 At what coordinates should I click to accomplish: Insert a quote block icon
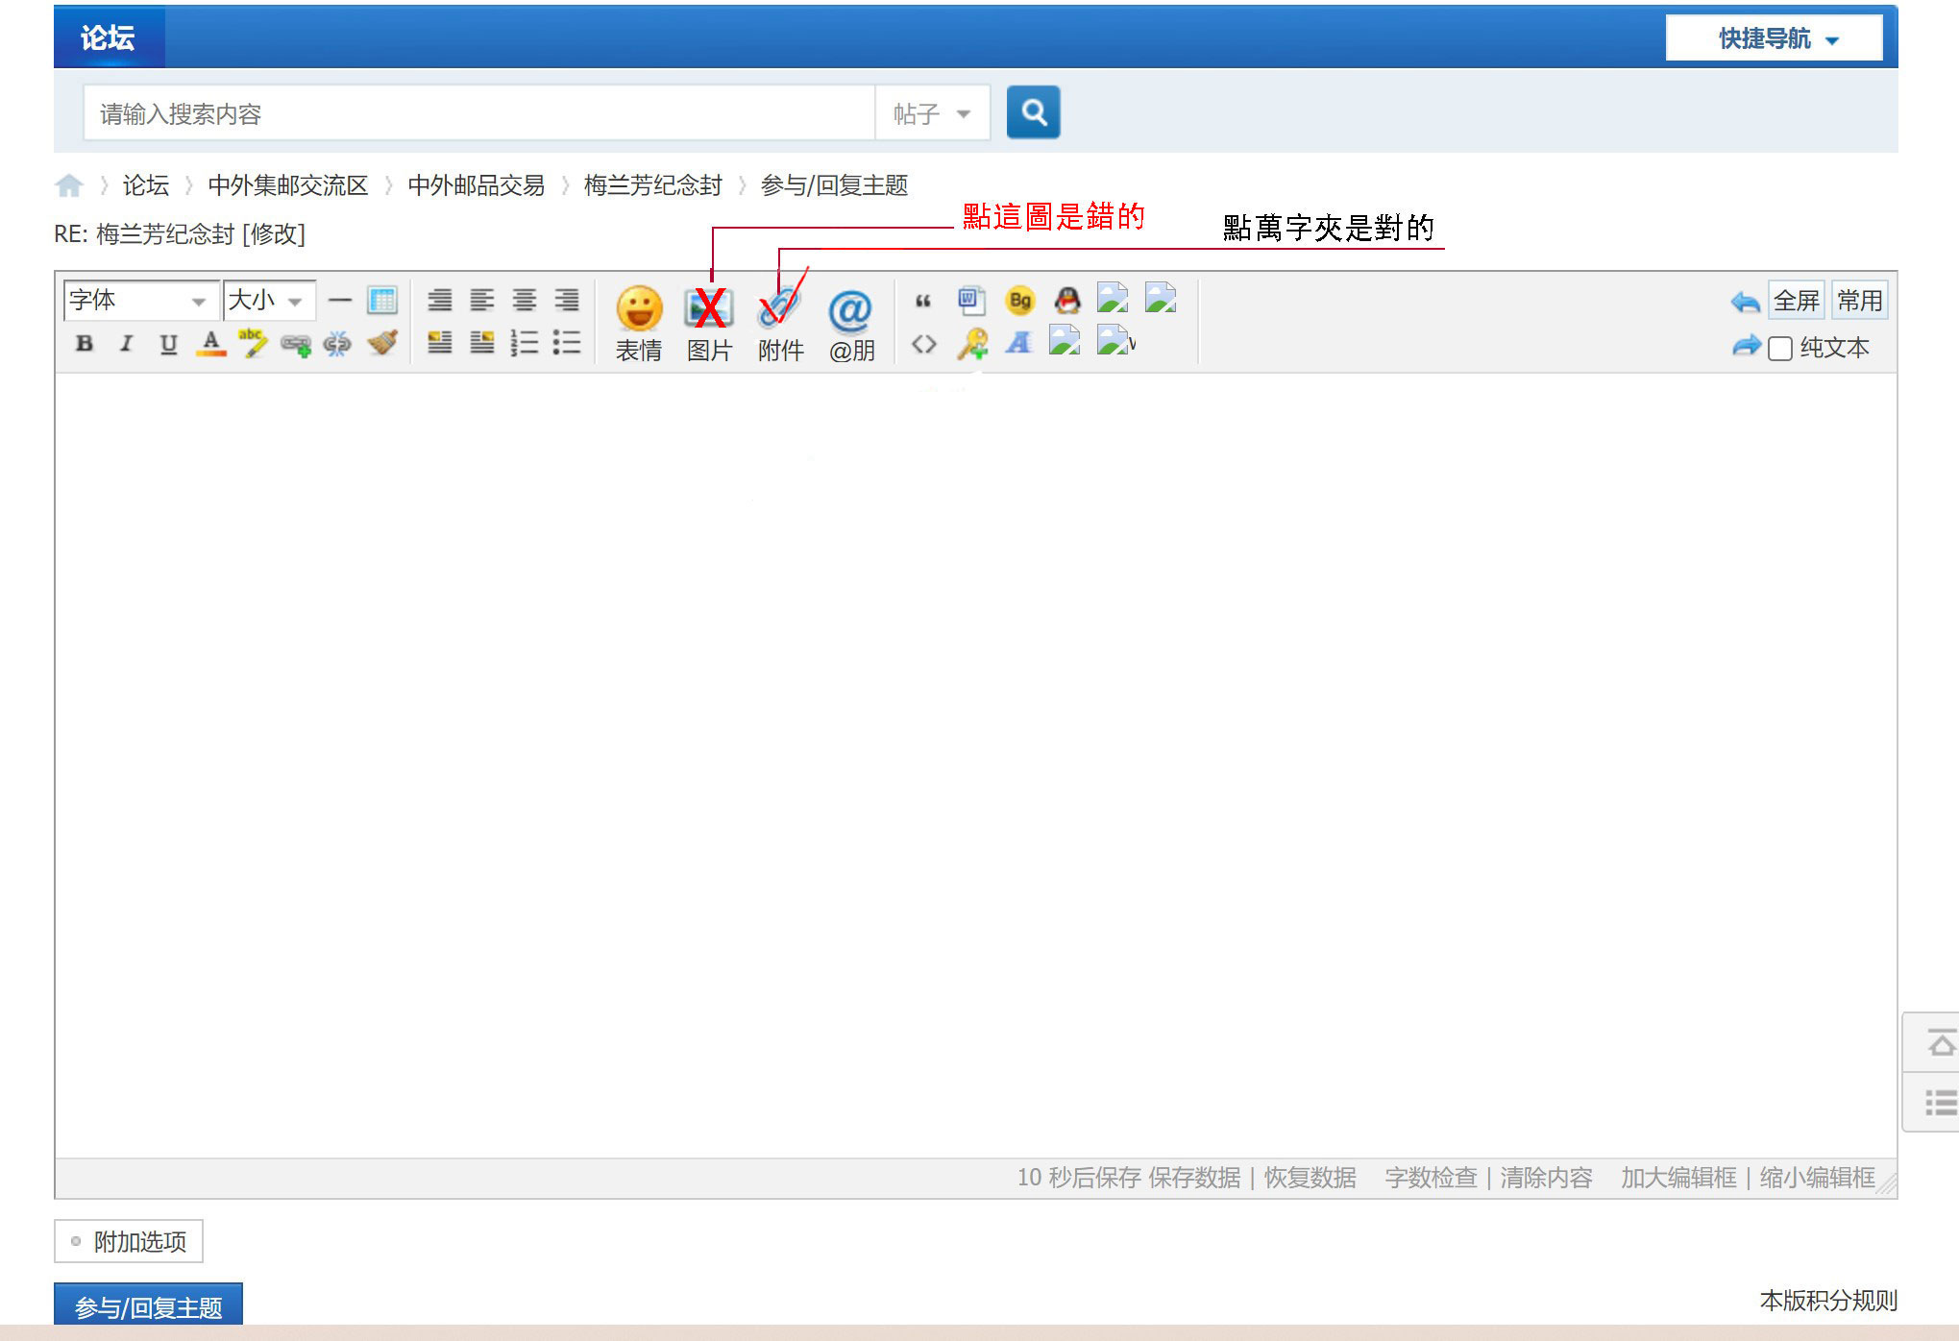(x=922, y=300)
